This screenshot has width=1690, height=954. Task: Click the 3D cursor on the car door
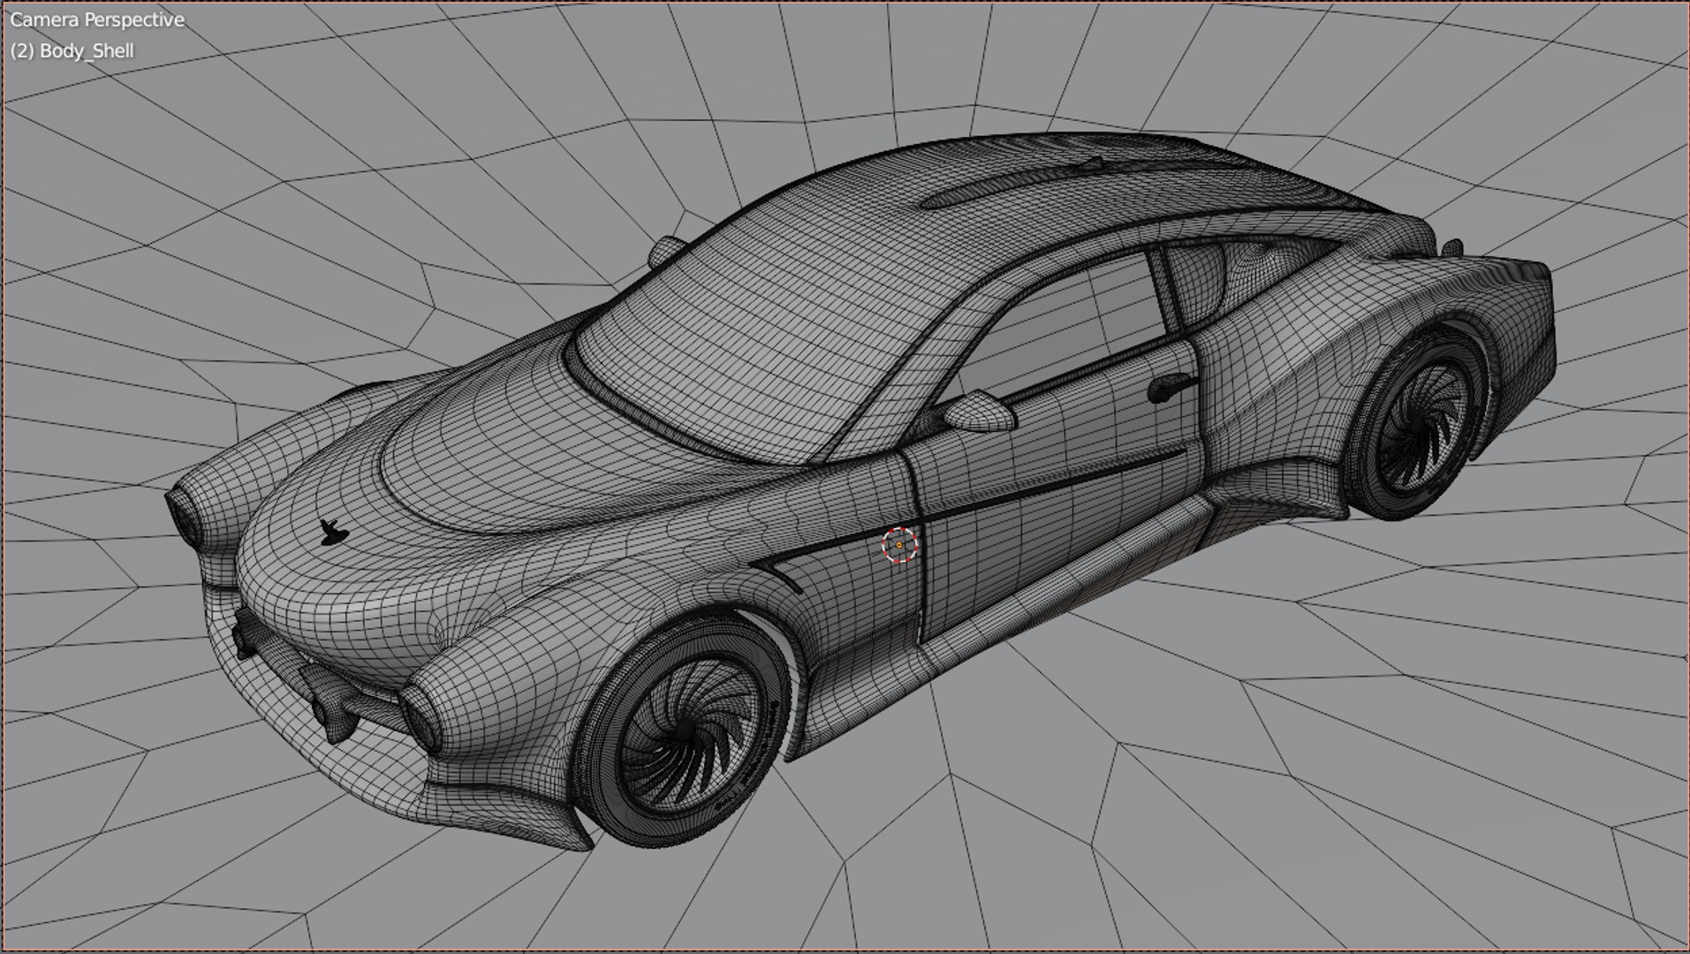coord(899,545)
